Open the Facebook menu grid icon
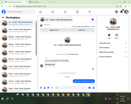The width and height of the screenshot is (131, 104). coord(116,12)
